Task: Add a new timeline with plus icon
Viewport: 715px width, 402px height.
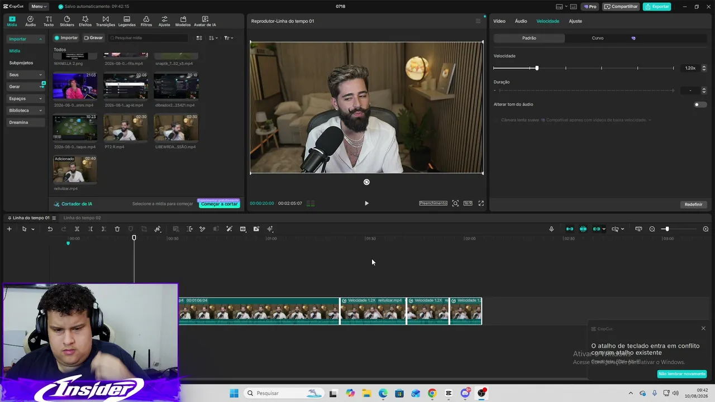Action: pos(9,229)
